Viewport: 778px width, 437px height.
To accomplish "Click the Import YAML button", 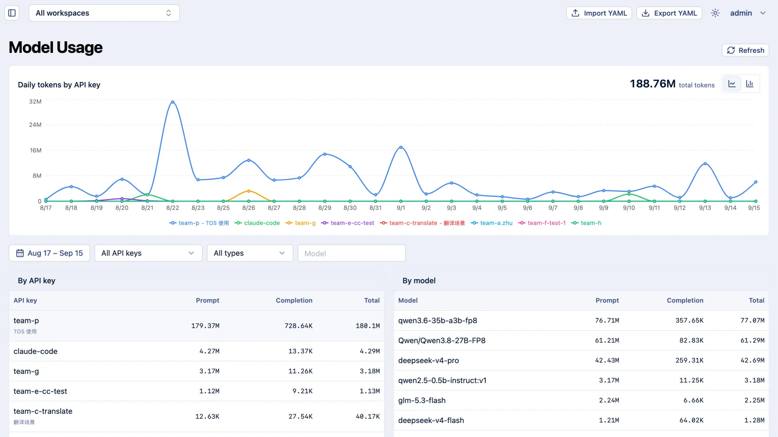I will pyautogui.click(x=599, y=13).
